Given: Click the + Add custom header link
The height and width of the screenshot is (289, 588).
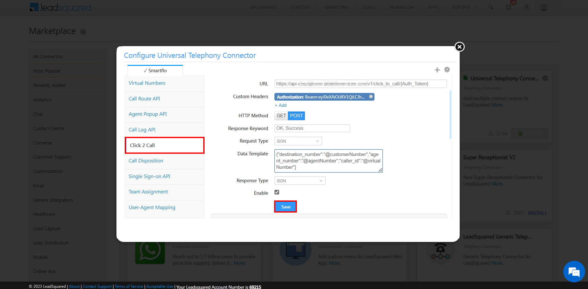Looking at the screenshot, I should pos(281,105).
